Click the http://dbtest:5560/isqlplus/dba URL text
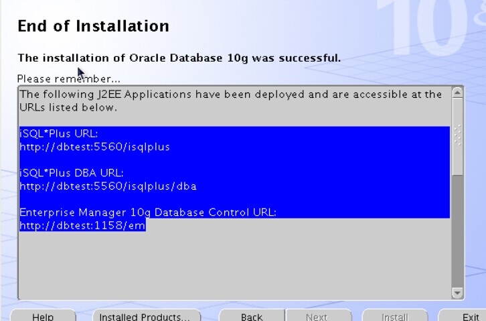Screen dimensions: 486x321 click(x=108, y=186)
